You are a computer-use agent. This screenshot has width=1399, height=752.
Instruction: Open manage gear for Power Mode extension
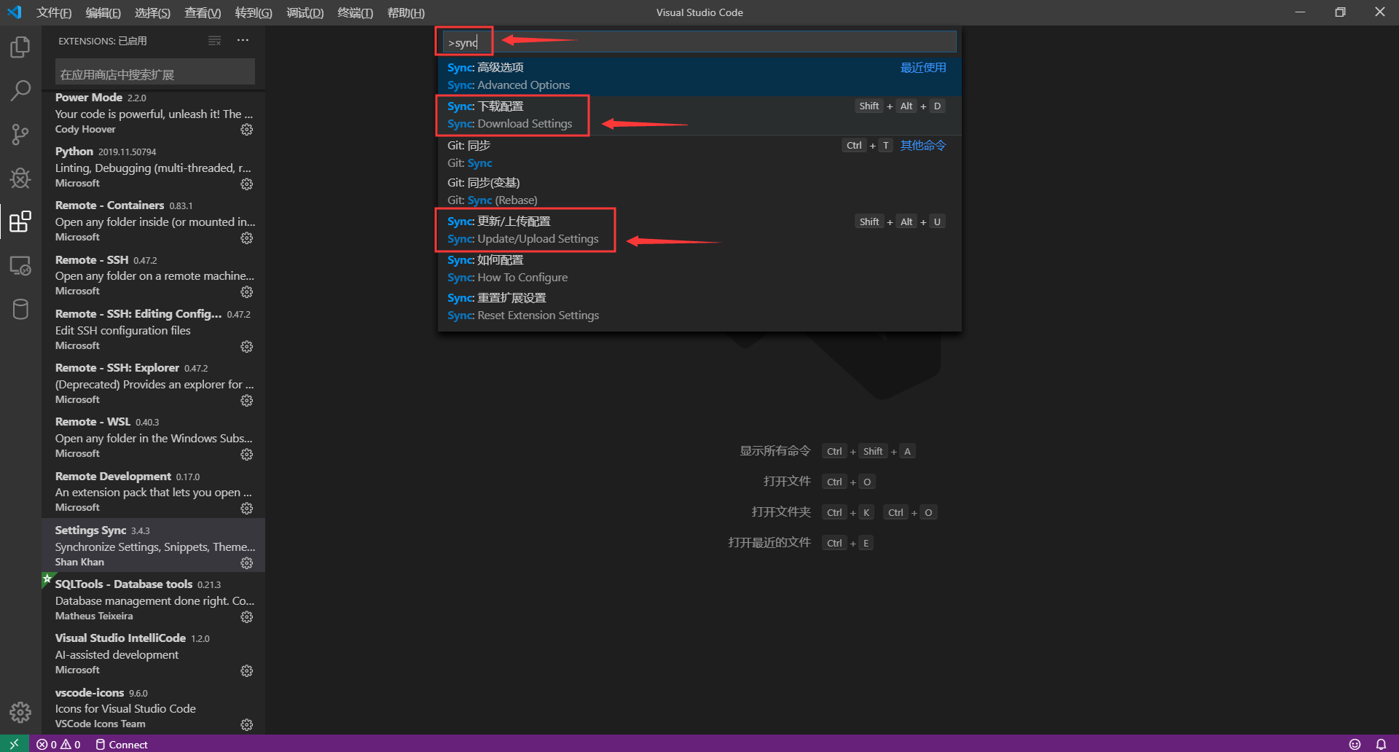247,130
